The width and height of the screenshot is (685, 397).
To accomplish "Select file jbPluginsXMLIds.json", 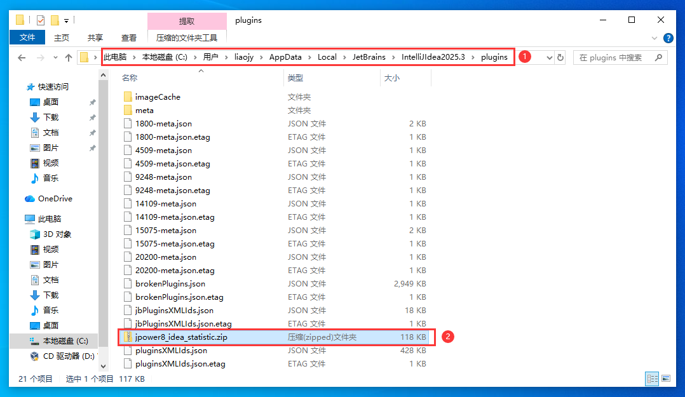I will click(174, 311).
